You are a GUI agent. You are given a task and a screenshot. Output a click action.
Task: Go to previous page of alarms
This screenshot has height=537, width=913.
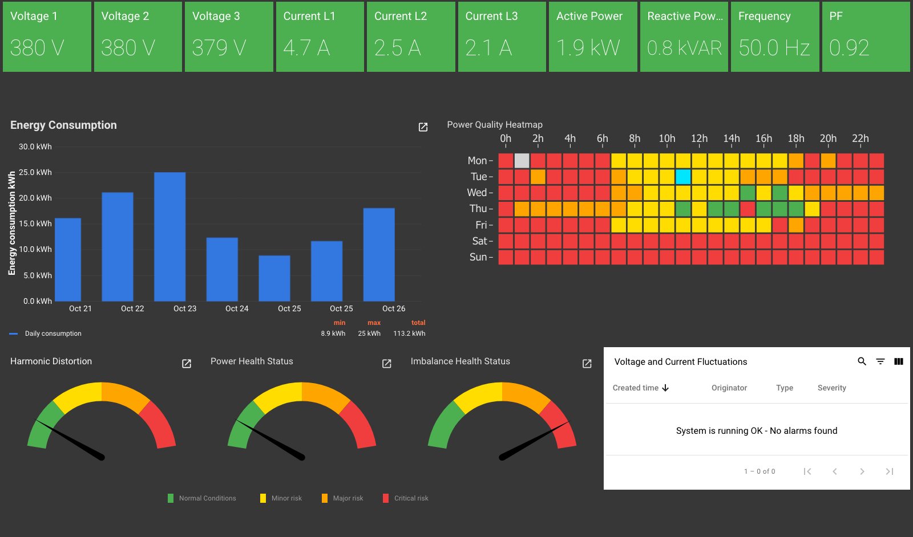[835, 471]
